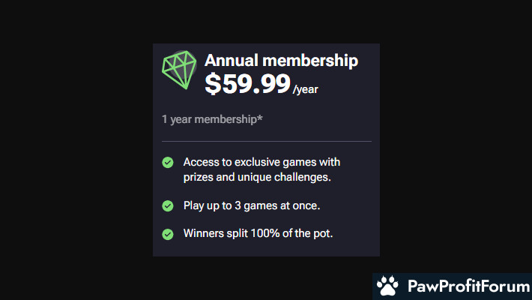The height and width of the screenshot is (300, 532).
Task: Click the green diamond membership icon
Action: pos(179,70)
